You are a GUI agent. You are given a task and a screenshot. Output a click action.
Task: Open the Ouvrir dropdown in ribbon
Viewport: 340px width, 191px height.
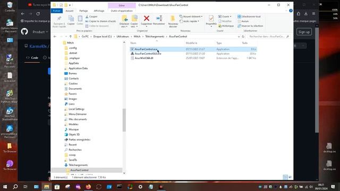[225, 16]
